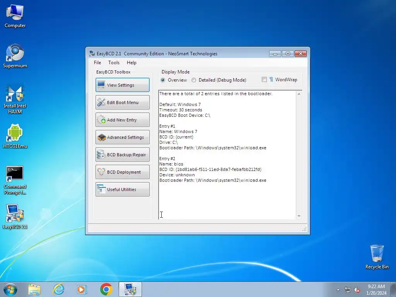Click the 'BCD ID: {current}' line

pos(176,137)
